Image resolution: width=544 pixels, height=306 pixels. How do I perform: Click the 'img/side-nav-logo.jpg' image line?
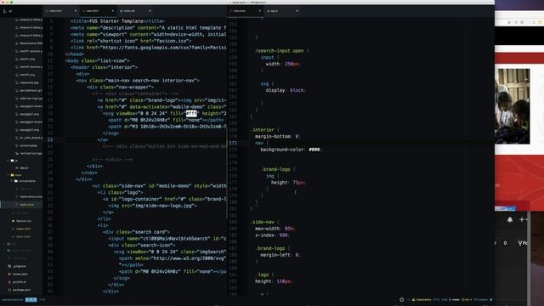pos(153,206)
